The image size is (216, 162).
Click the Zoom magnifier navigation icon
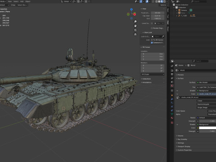(135, 22)
